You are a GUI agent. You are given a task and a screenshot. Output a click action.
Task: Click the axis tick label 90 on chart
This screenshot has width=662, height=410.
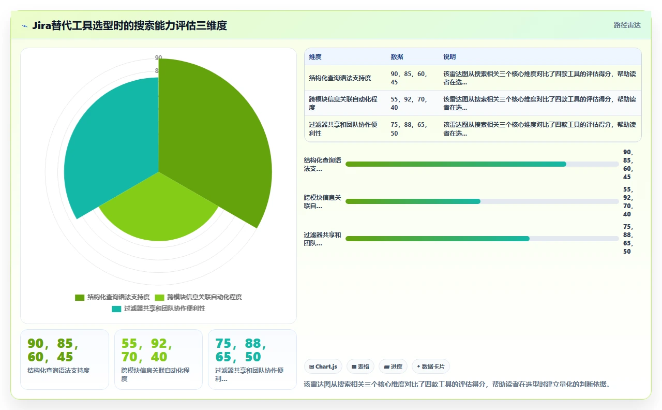tap(158, 57)
